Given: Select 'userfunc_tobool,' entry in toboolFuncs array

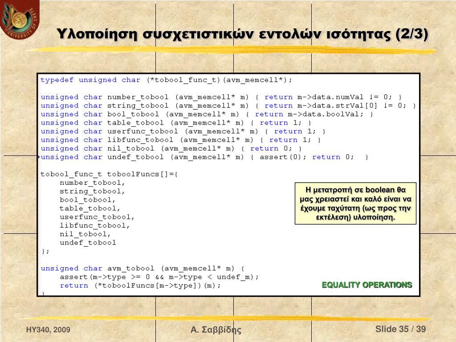Looking at the screenshot, I should point(97,217).
